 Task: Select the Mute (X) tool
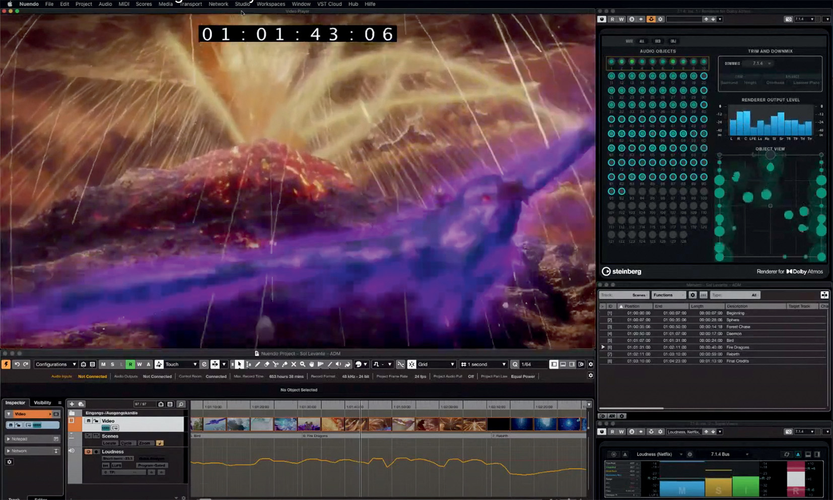click(294, 364)
